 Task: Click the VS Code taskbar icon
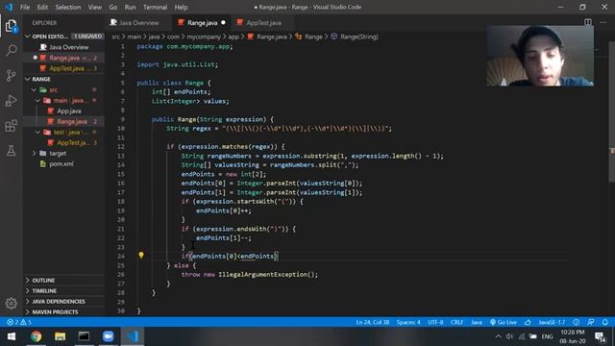(x=133, y=336)
